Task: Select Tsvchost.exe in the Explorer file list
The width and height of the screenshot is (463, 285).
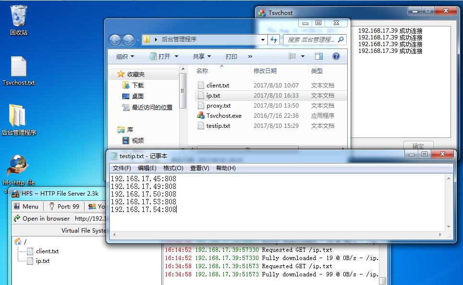Action: [x=223, y=116]
